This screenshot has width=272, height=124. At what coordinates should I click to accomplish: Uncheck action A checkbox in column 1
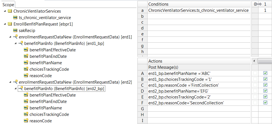[x=265, y=73]
